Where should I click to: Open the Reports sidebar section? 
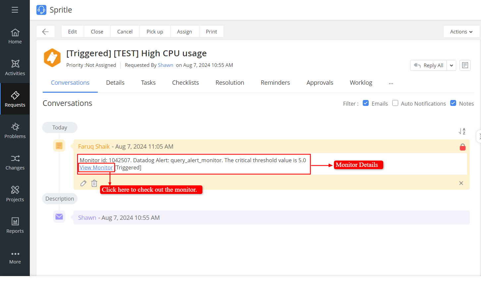[15, 225]
